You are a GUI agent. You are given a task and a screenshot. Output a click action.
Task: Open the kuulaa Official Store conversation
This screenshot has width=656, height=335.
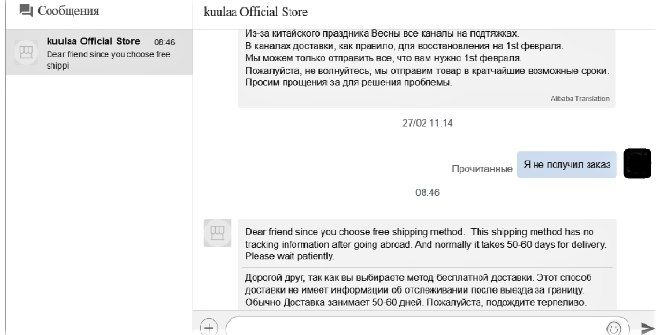(x=98, y=51)
